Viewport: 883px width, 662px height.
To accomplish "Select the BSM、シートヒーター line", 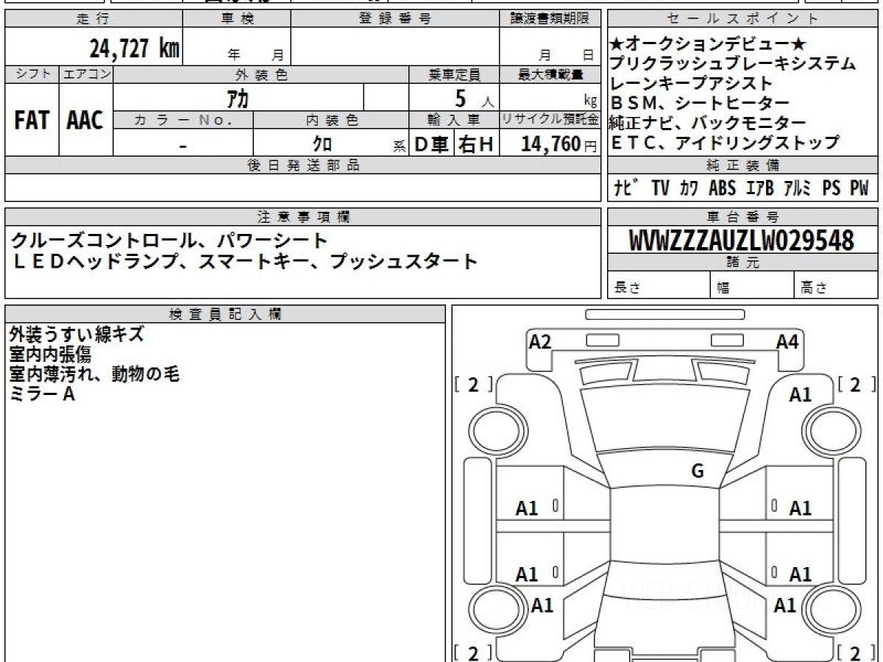I will [x=700, y=103].
